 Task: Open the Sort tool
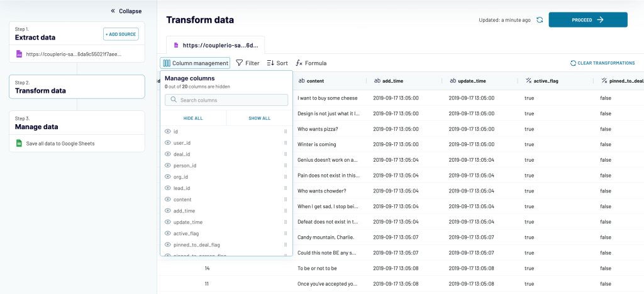tap(277, 63)
